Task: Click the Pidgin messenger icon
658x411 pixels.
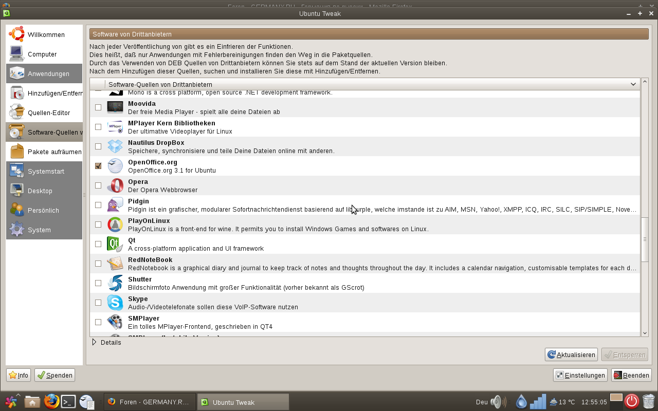Action: point(115,205)
